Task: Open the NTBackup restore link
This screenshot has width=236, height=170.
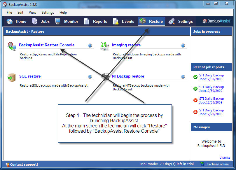Action: click(128, 76)
